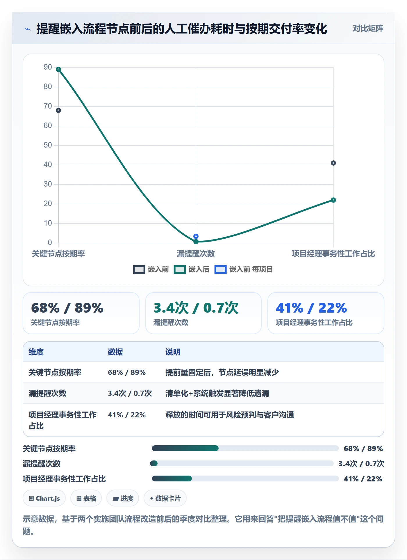
Task: Click the dark 嵌入前 legend color box
Action: (139, 270)
